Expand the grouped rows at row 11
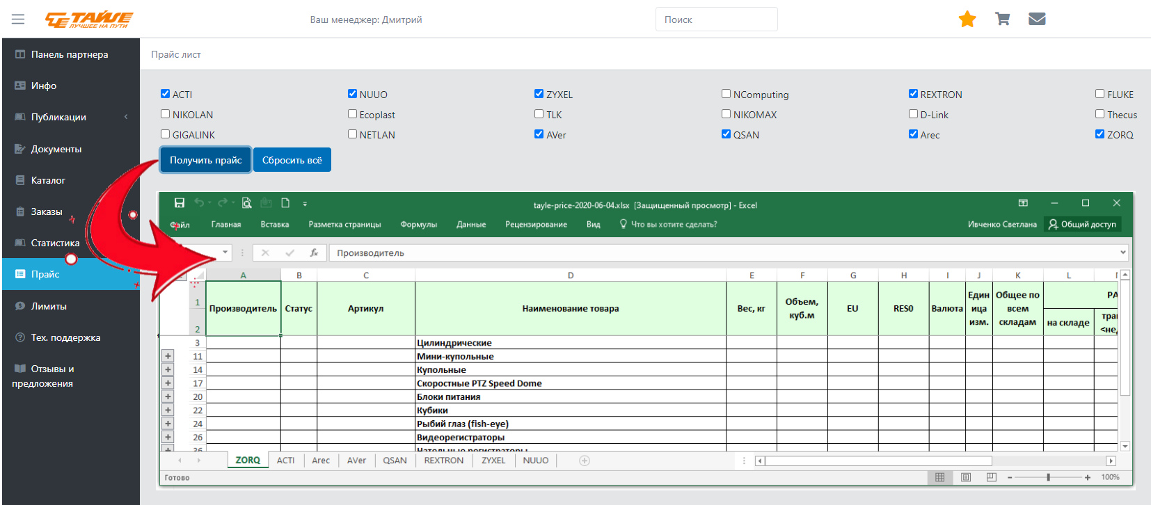Viewport: 1151px width, 505px height. click(168, 356)
